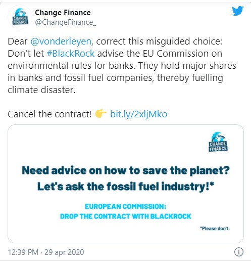This screenshot has height=261, width=251.
Task: Open the @ChangeFinance_ handle
Action: point(66,22)
